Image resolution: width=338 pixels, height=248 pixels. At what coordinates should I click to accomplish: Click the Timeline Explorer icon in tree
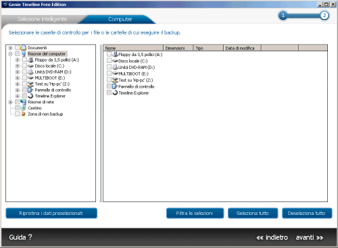[x=30, y=96]
